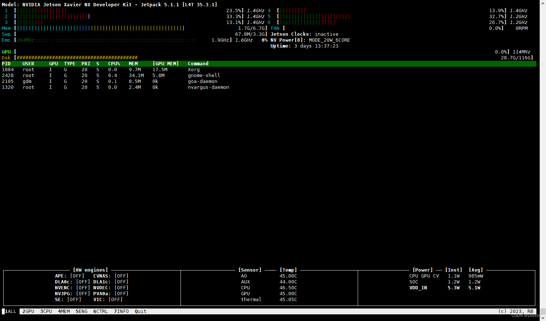Click the [GPU MEM] column header
Image resolution: width=546 pixels, height=321 pixels.
coord(166,64)
